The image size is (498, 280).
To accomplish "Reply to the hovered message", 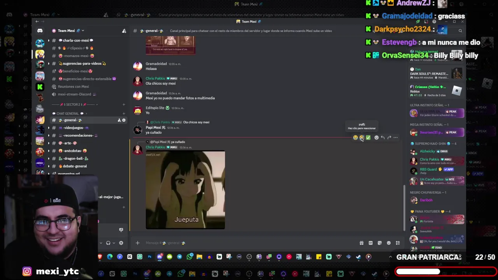I will (x=383, y=137).
